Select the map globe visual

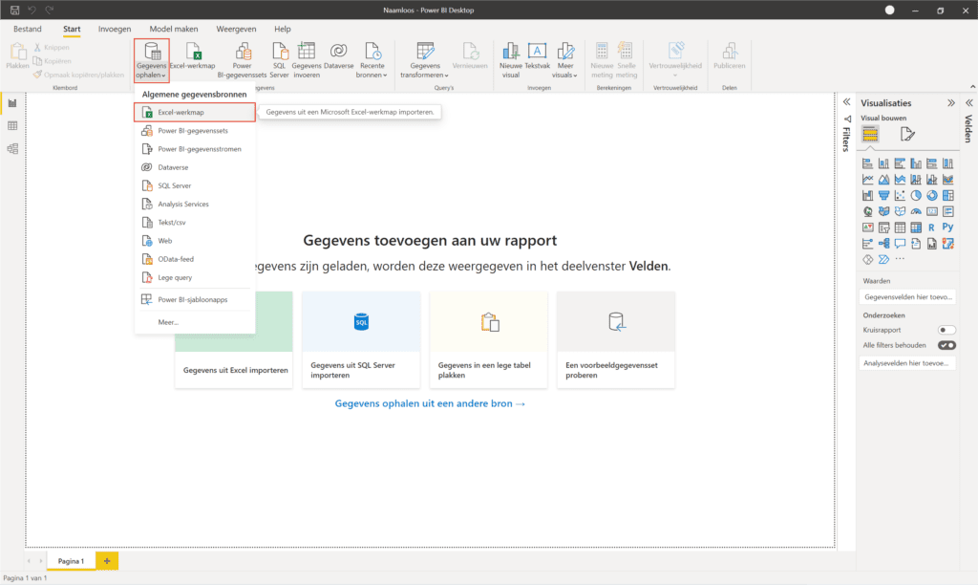[x=867, y=211]
